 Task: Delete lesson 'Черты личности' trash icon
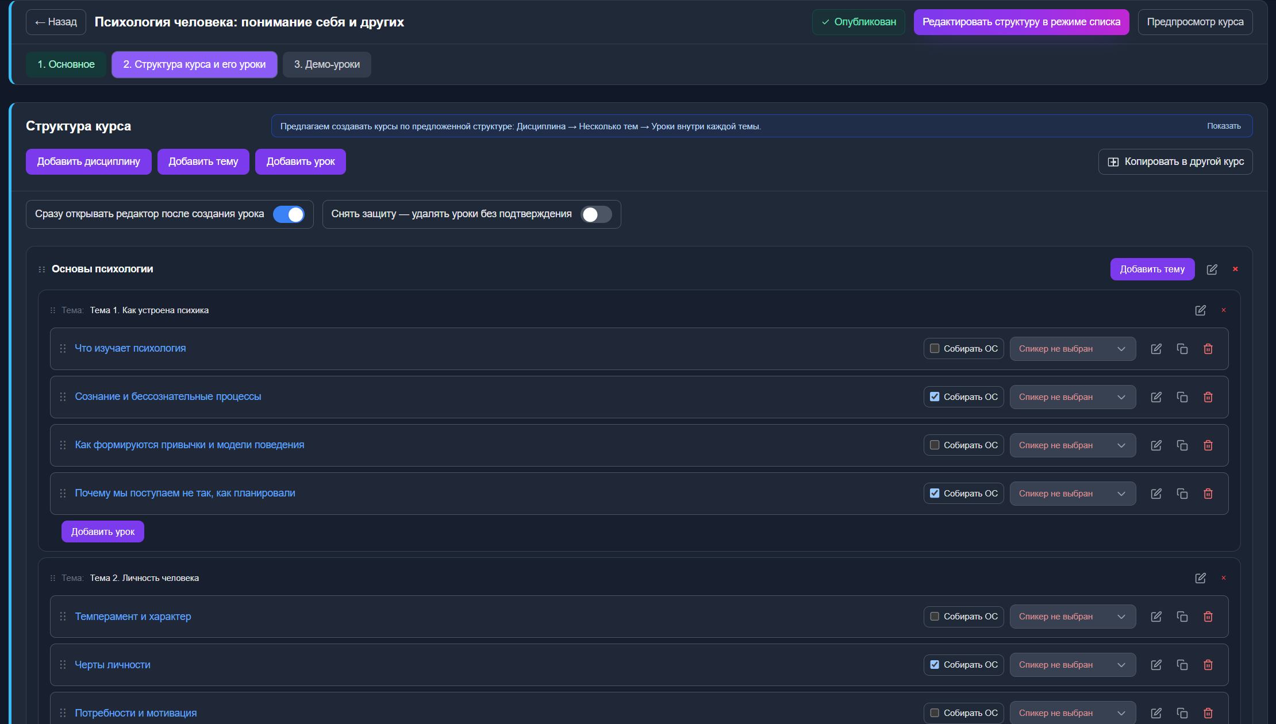(1208, 665)
